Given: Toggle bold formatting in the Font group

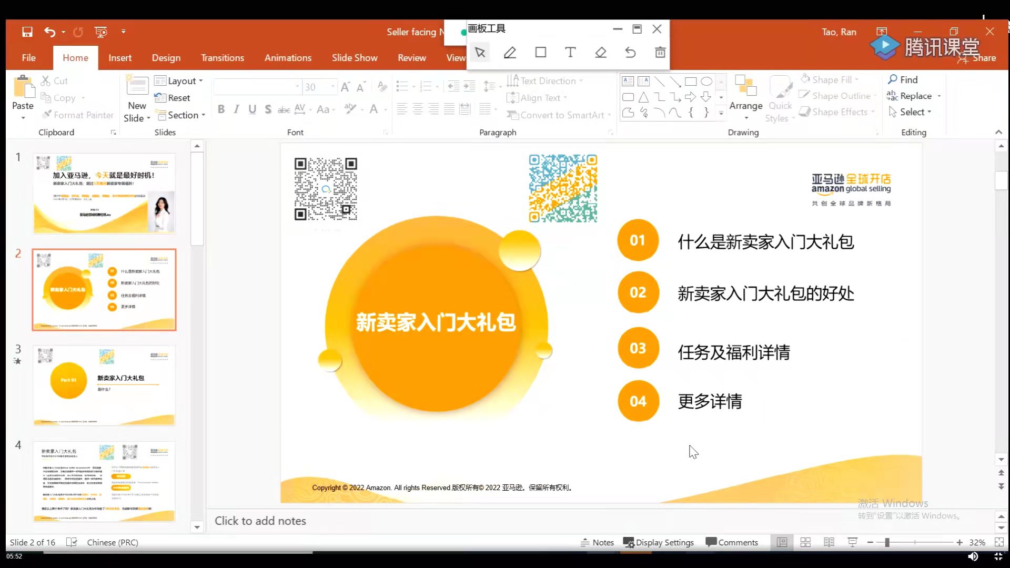Looking at the screenshot, I should (x=220, y=109).
